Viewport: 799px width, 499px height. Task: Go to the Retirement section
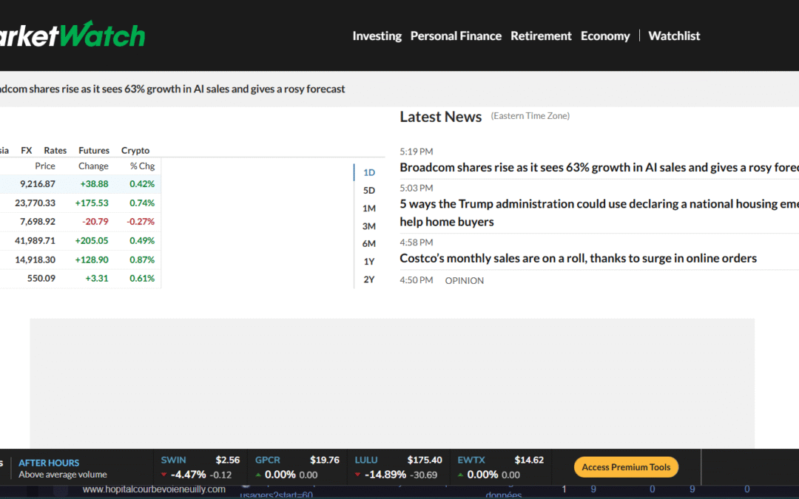pos(541,35)
